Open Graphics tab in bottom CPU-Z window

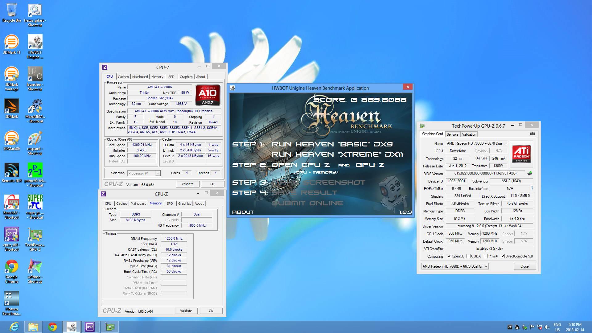coord(185,203)
